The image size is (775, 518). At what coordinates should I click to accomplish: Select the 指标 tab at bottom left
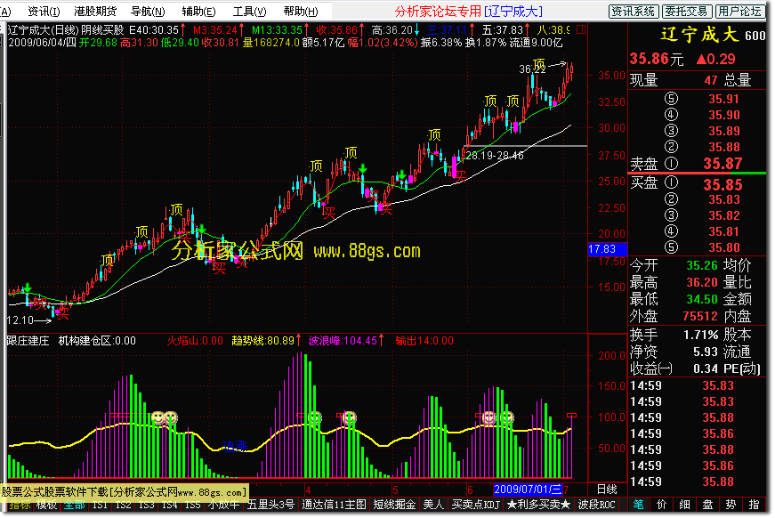pyautogui.click(x=20, y=505)
